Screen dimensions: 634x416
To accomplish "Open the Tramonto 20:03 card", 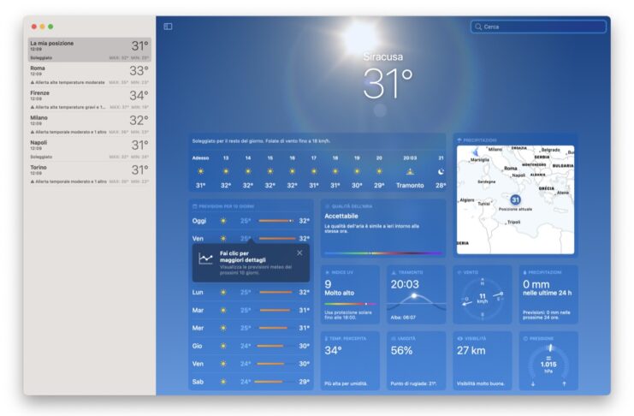I will click(417, 294).
